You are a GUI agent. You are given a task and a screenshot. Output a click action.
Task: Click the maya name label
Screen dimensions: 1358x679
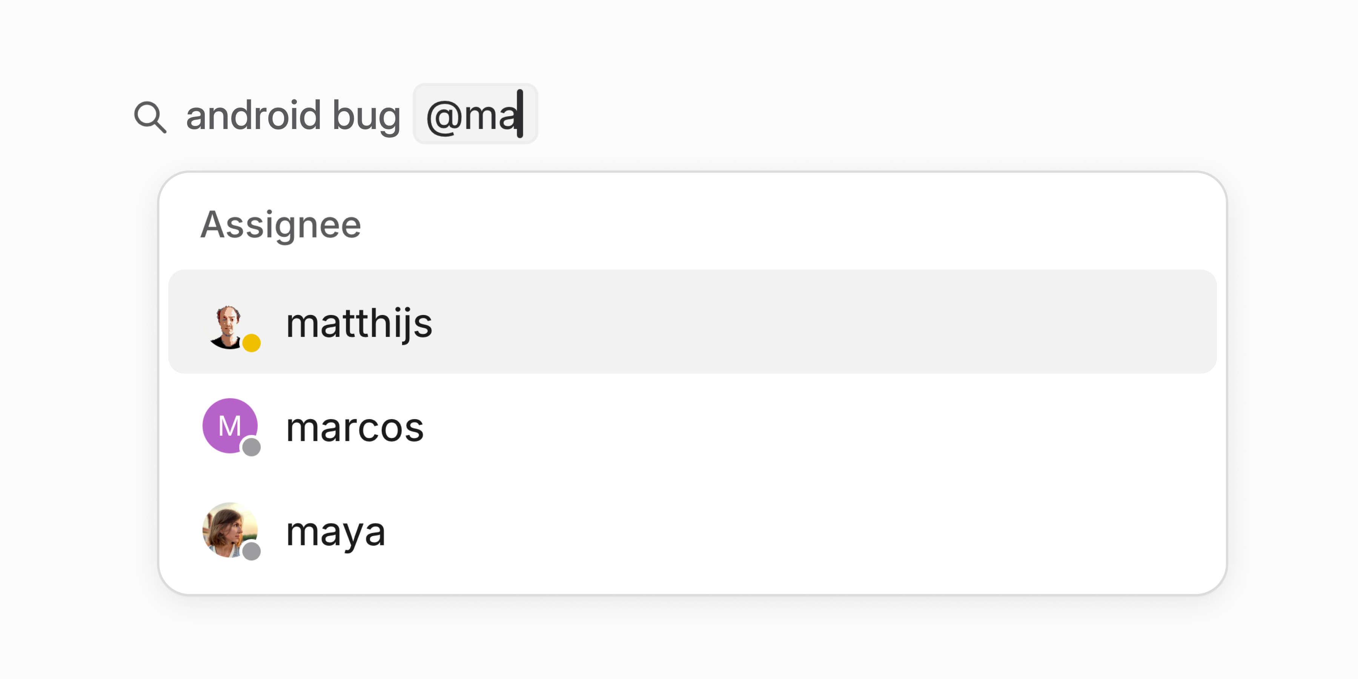335,532
